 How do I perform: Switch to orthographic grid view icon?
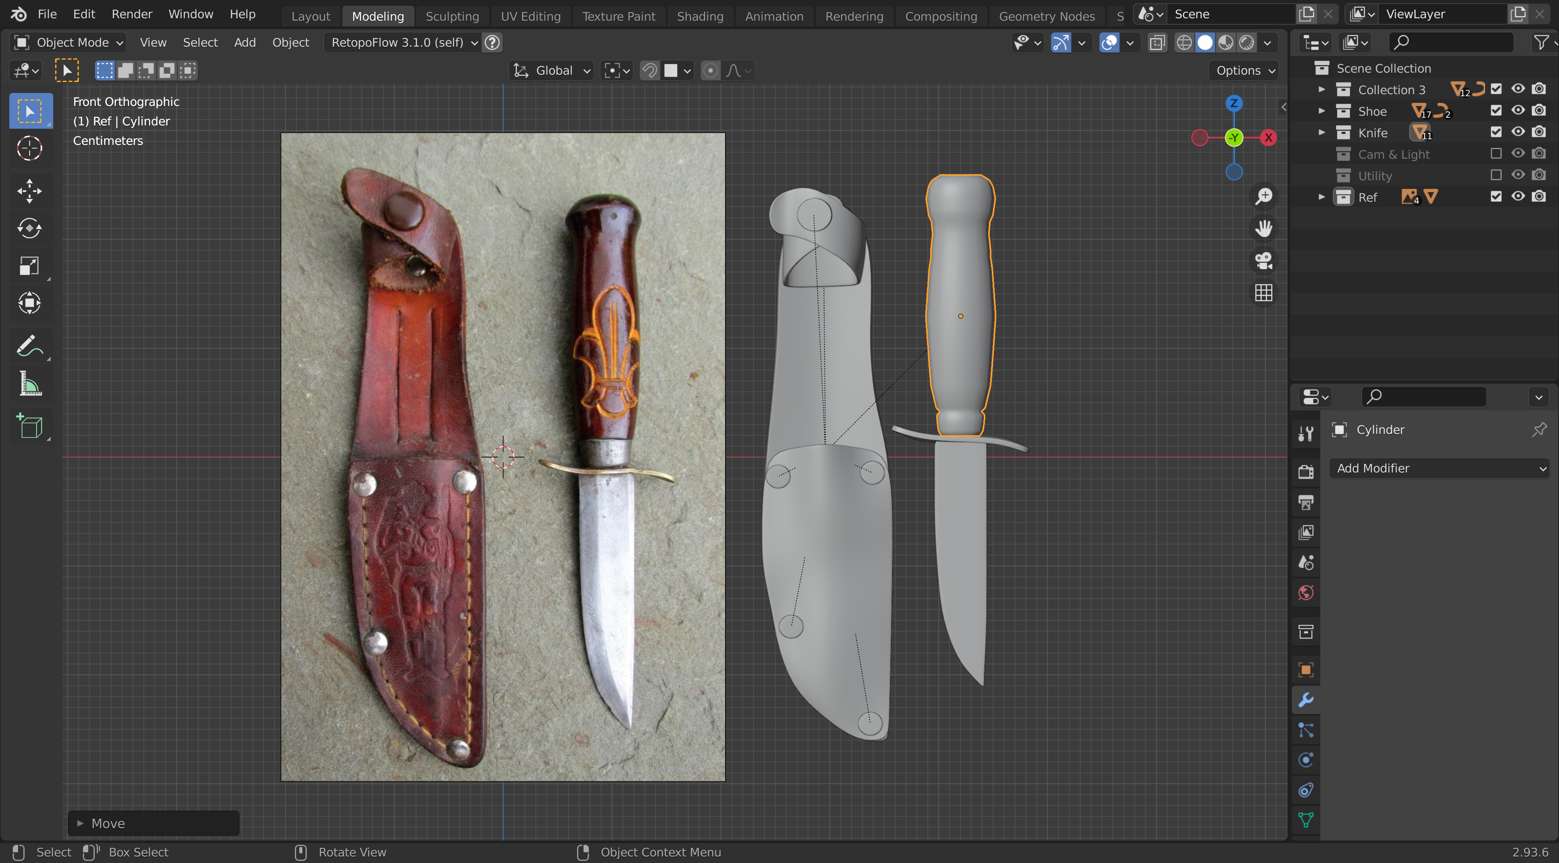tap(1264, 293)
